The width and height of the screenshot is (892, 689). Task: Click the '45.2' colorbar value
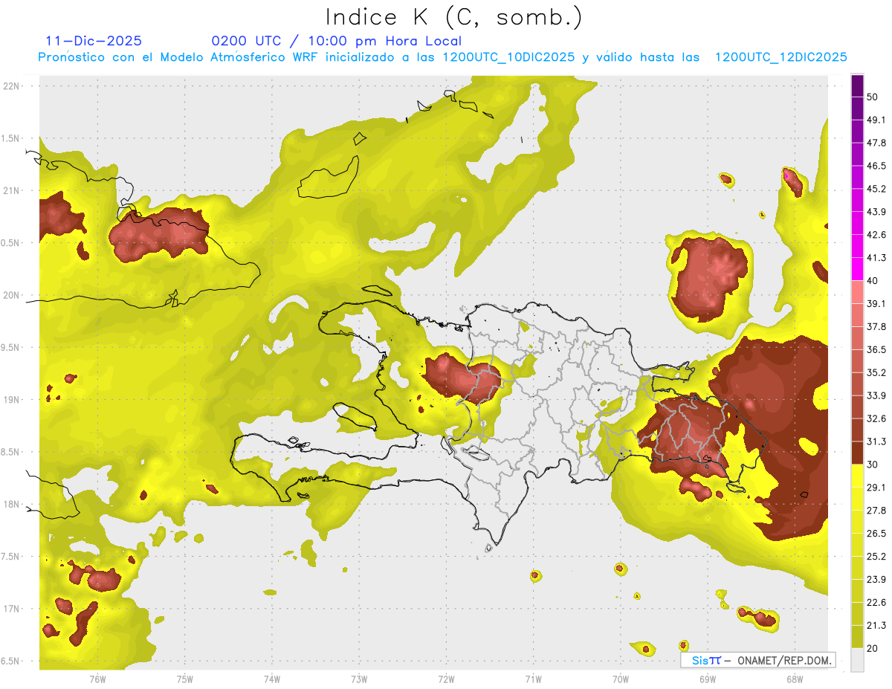(x=876, y=189)
